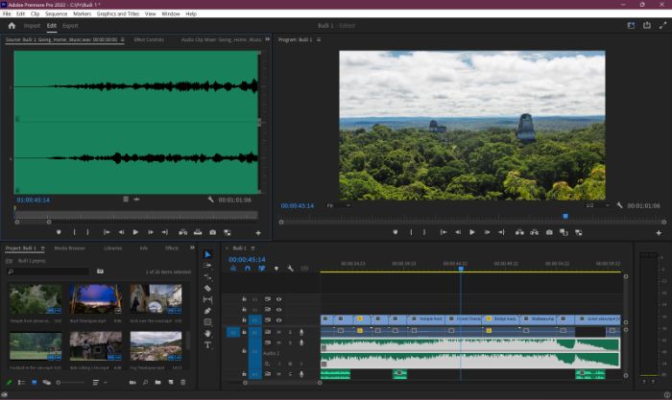Click trash Clear icon in Project panel
Image resolution: width=672 pixels, height=400 pixels.
pos(183,382)
